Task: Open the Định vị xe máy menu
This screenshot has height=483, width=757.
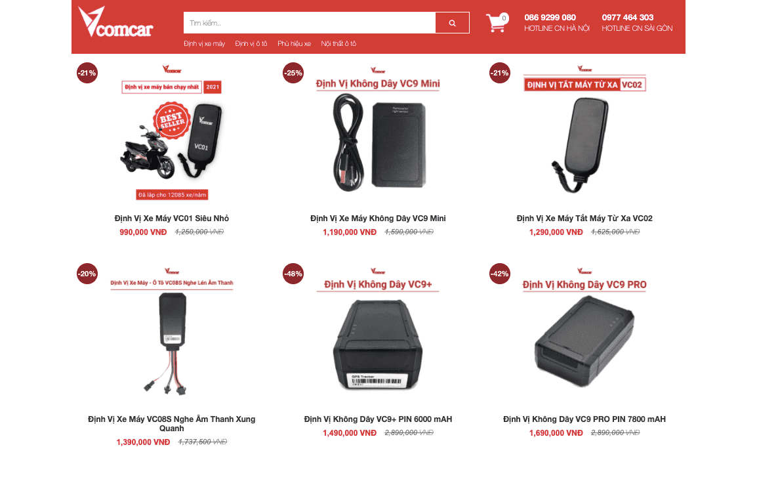Action: pyautogui.click(x=204, y=43)
